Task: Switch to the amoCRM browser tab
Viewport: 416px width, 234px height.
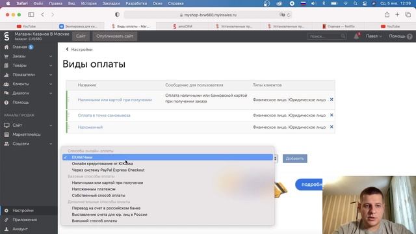Action: tap(183, 26)
